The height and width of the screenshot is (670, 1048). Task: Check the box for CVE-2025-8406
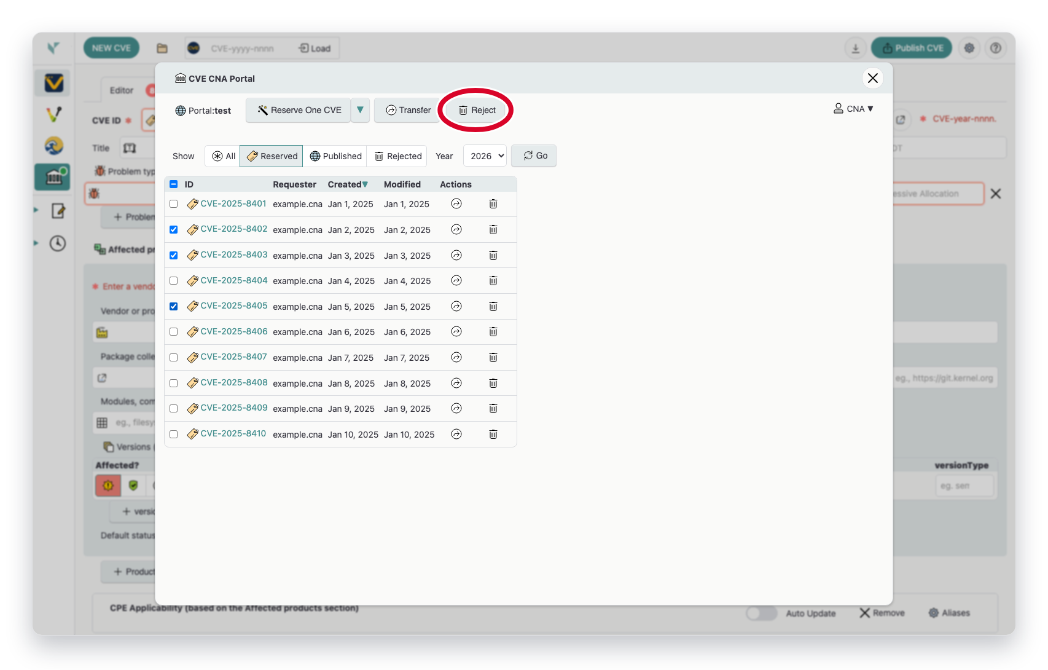click(174, 332)
